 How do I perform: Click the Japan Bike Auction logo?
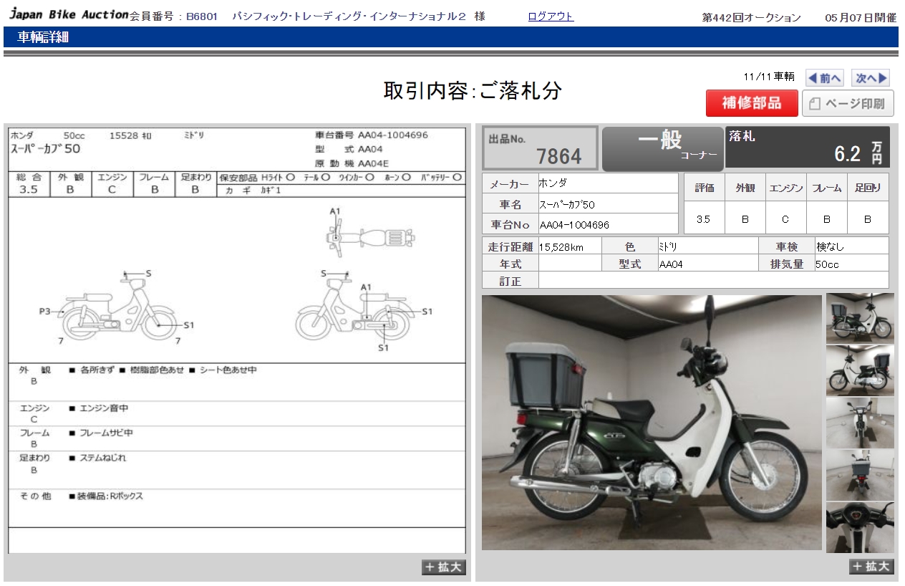point(68,15)
